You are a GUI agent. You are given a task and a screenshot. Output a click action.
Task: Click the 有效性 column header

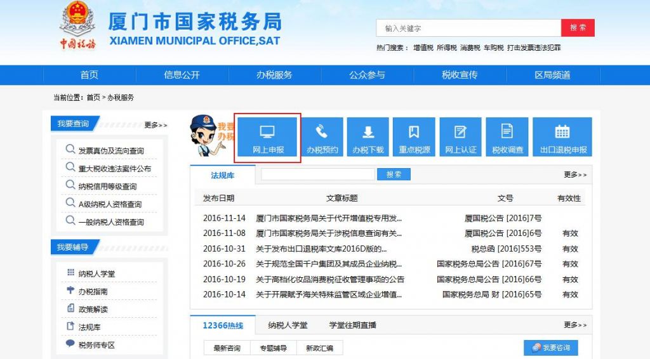[x=569, y=199]
